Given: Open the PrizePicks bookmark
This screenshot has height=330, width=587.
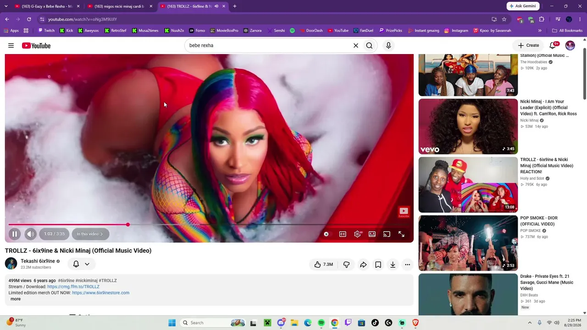Looking at the screenshot, I should tap(391, 31).
